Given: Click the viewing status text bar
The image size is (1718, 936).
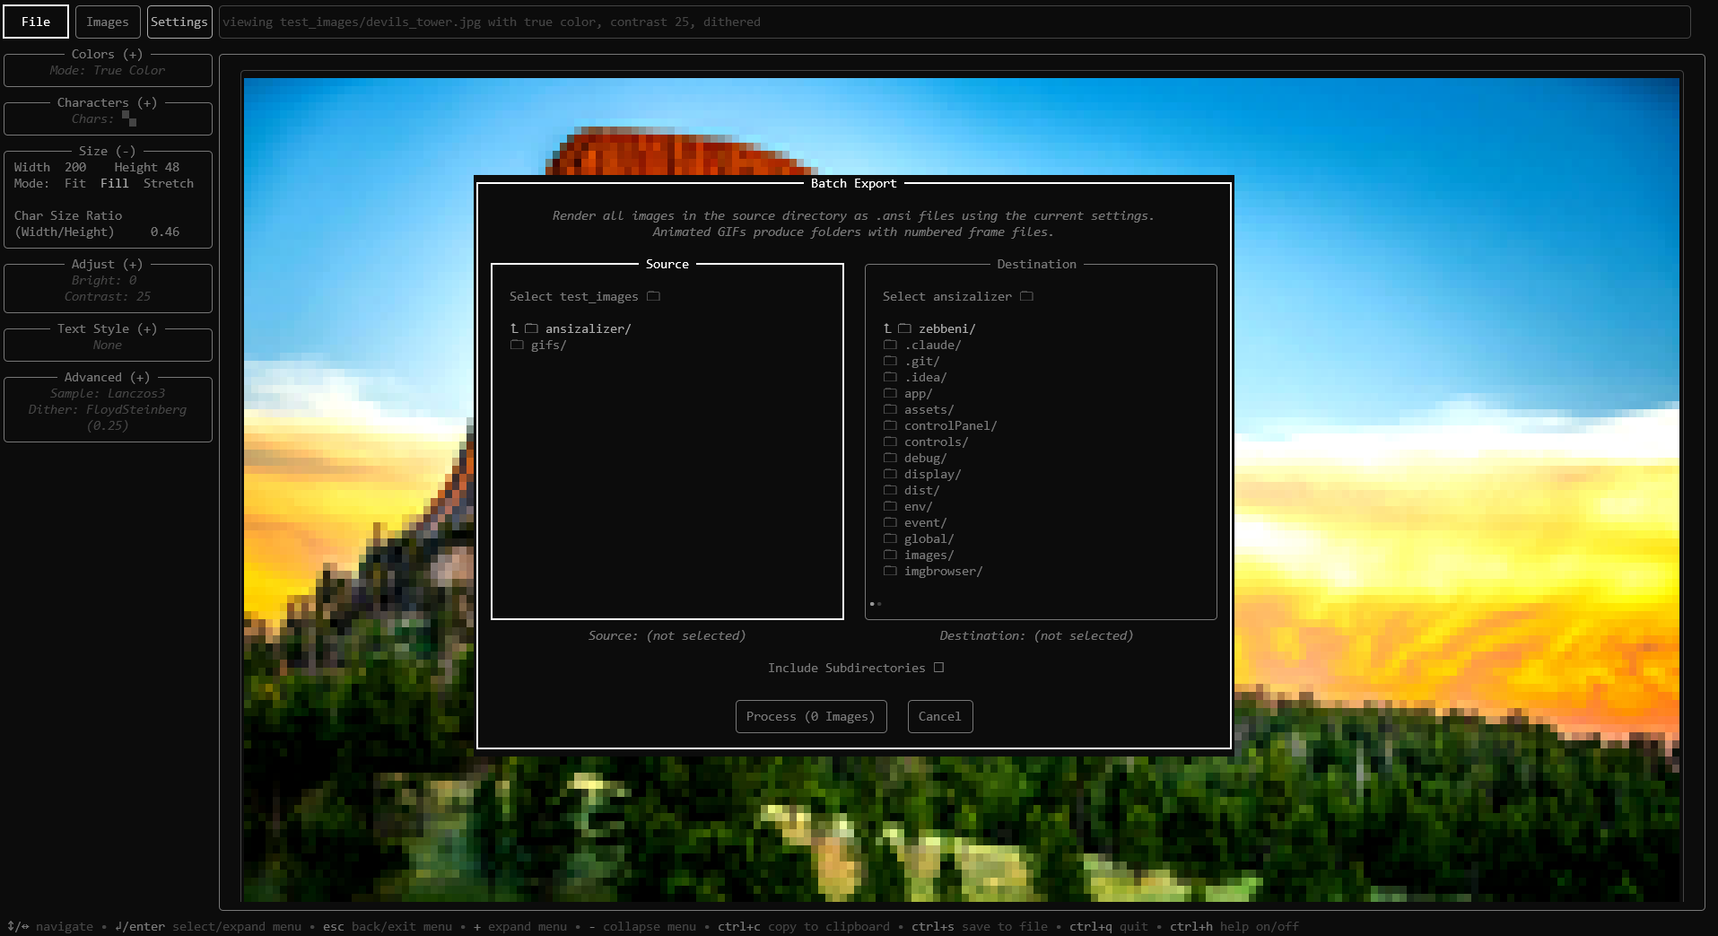Looking at the screenshot, I should (x=955, y=22).
